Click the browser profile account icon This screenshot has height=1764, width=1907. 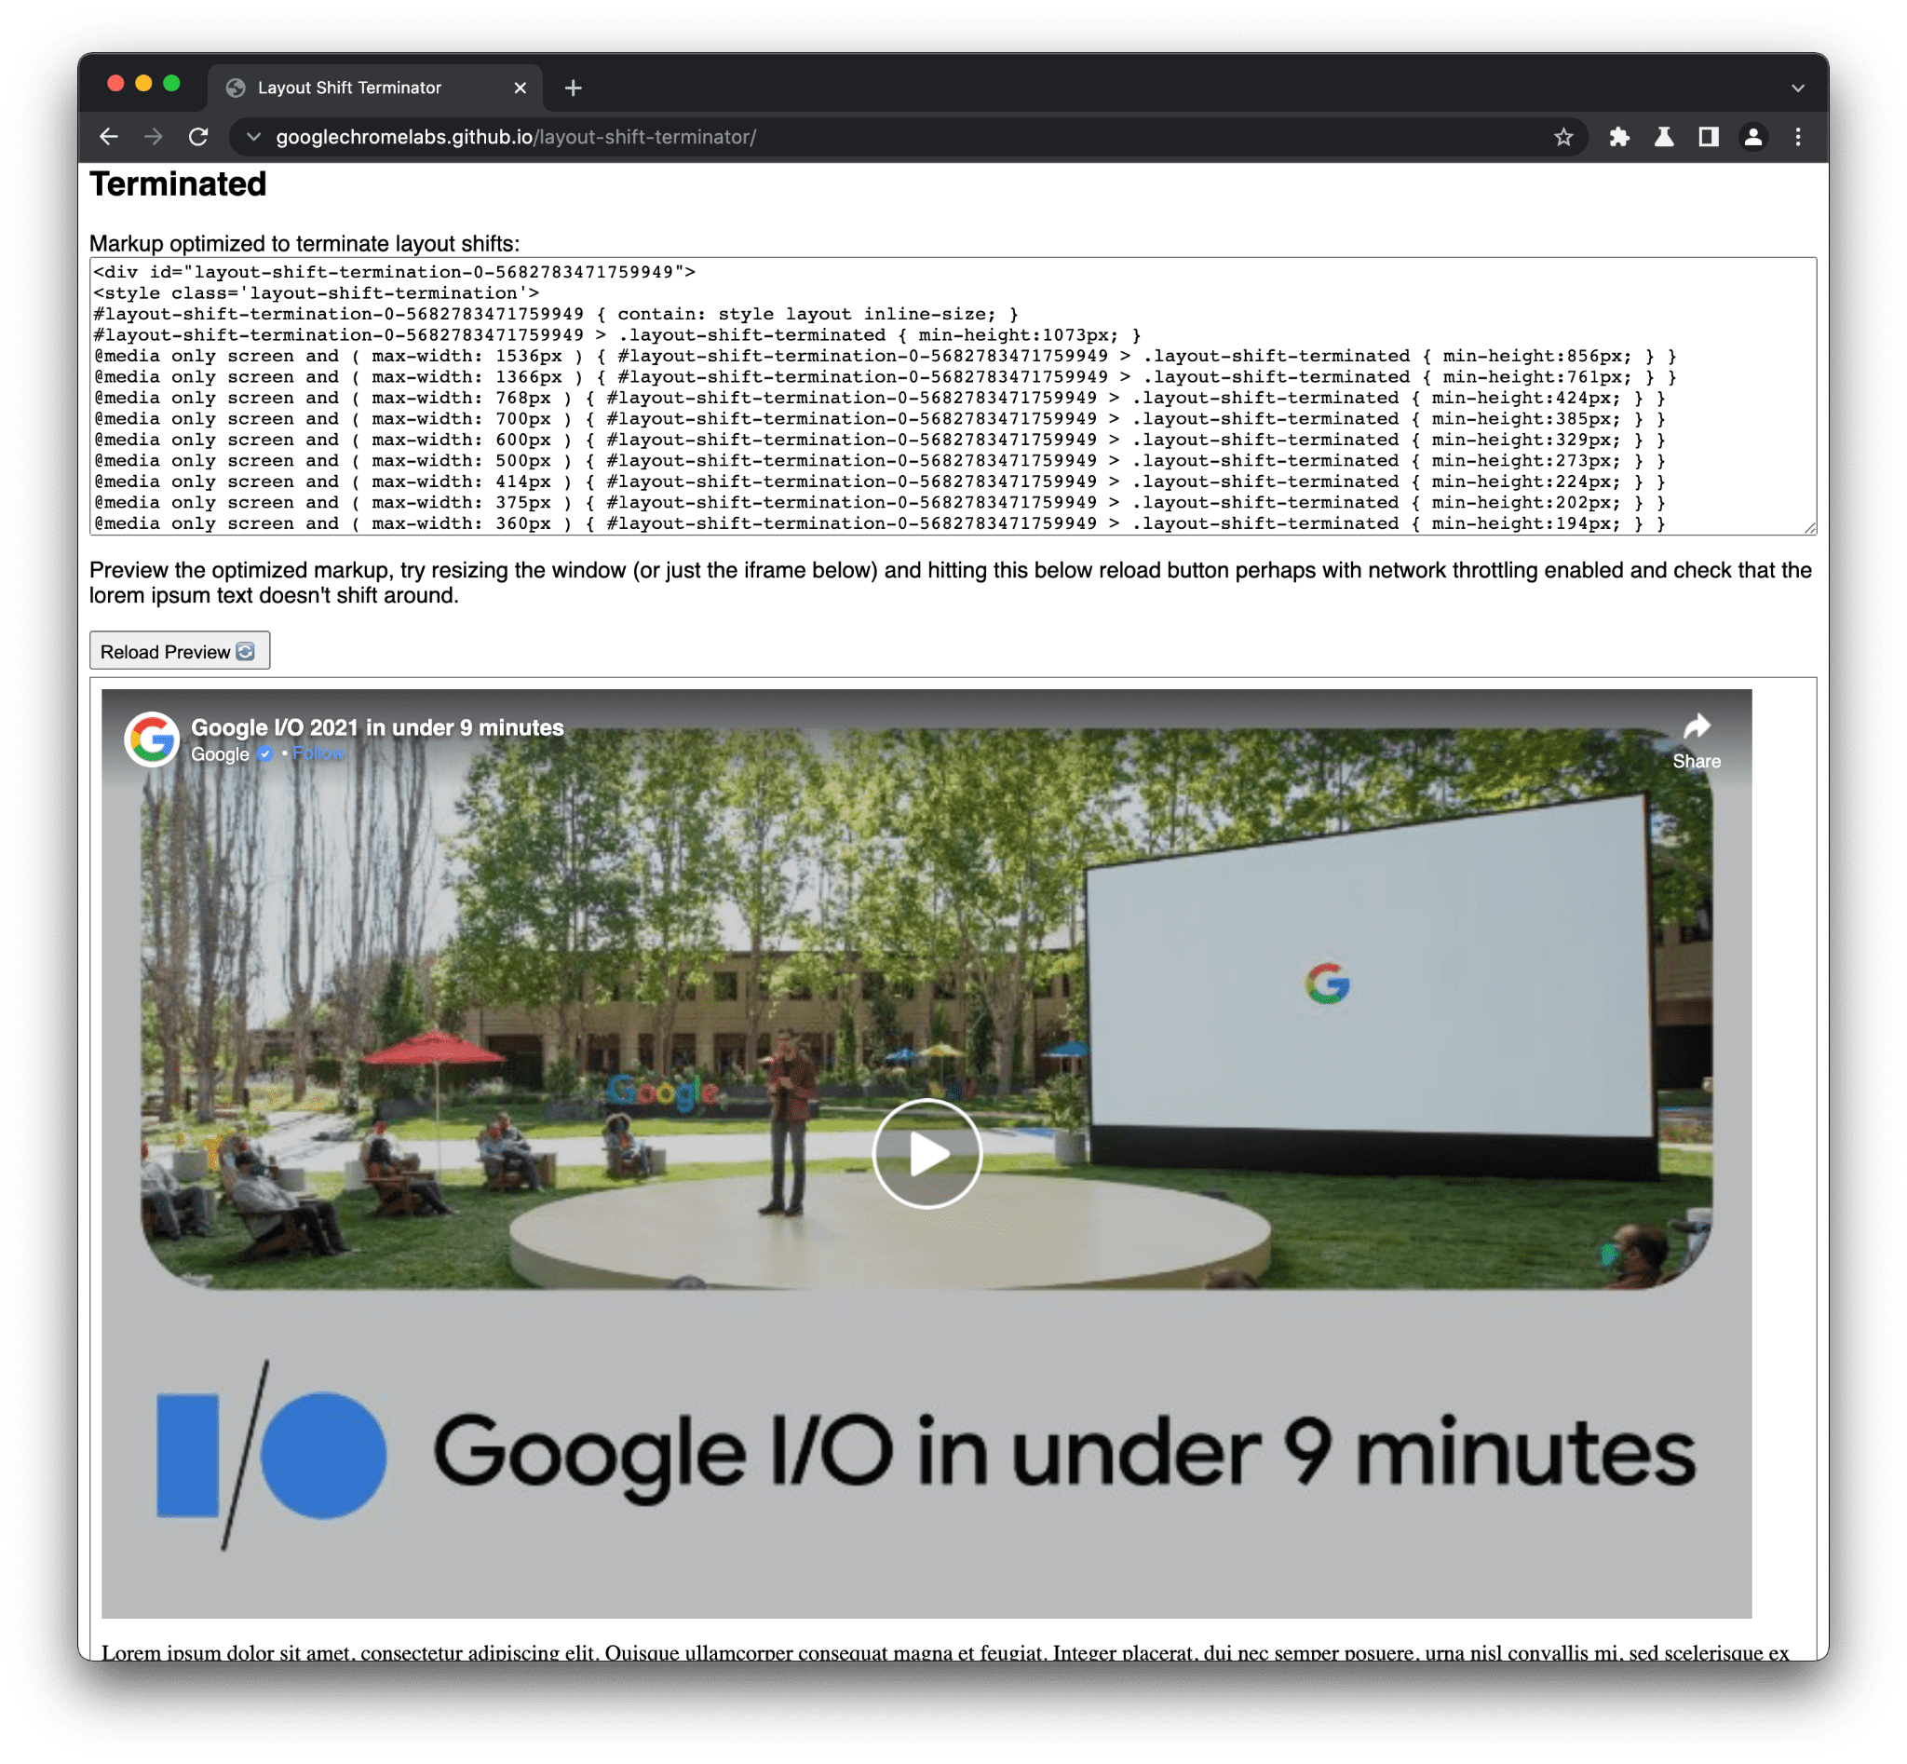1752,136
